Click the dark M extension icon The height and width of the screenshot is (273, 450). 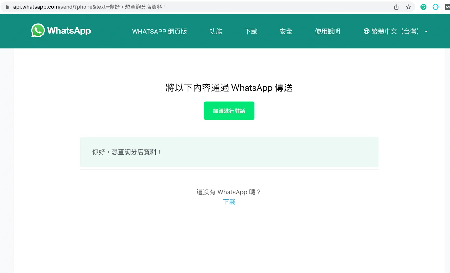pos(447,6)
